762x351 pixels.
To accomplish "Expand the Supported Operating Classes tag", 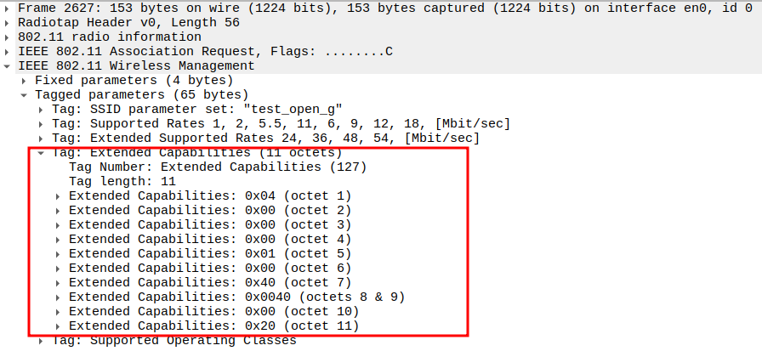I will tap(42, 341).
